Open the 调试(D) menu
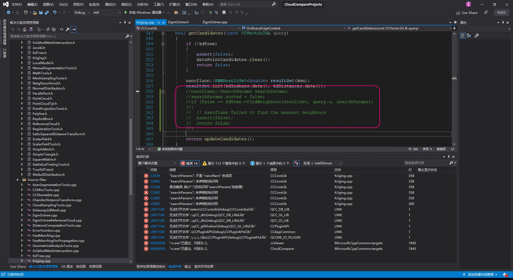This screenshot has width=513, height=280. pos(110,5)
